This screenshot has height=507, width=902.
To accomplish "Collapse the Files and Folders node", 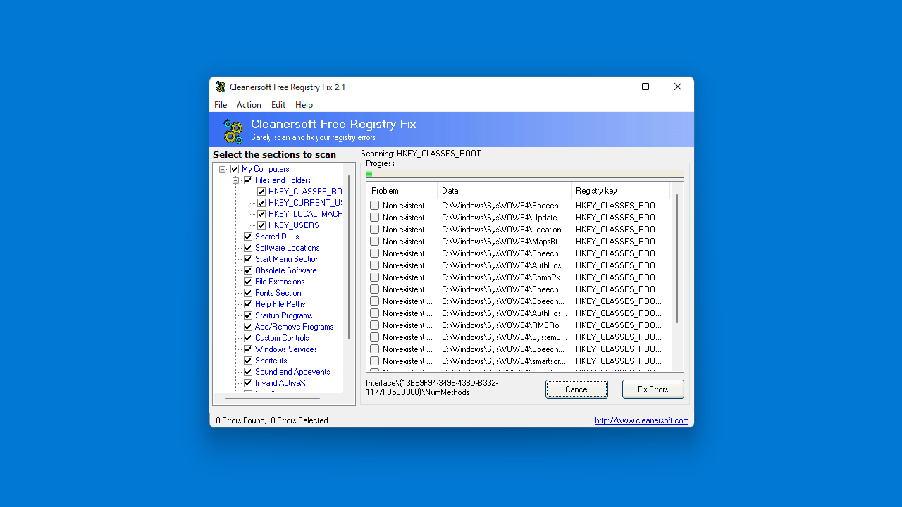I will [236, 180].
